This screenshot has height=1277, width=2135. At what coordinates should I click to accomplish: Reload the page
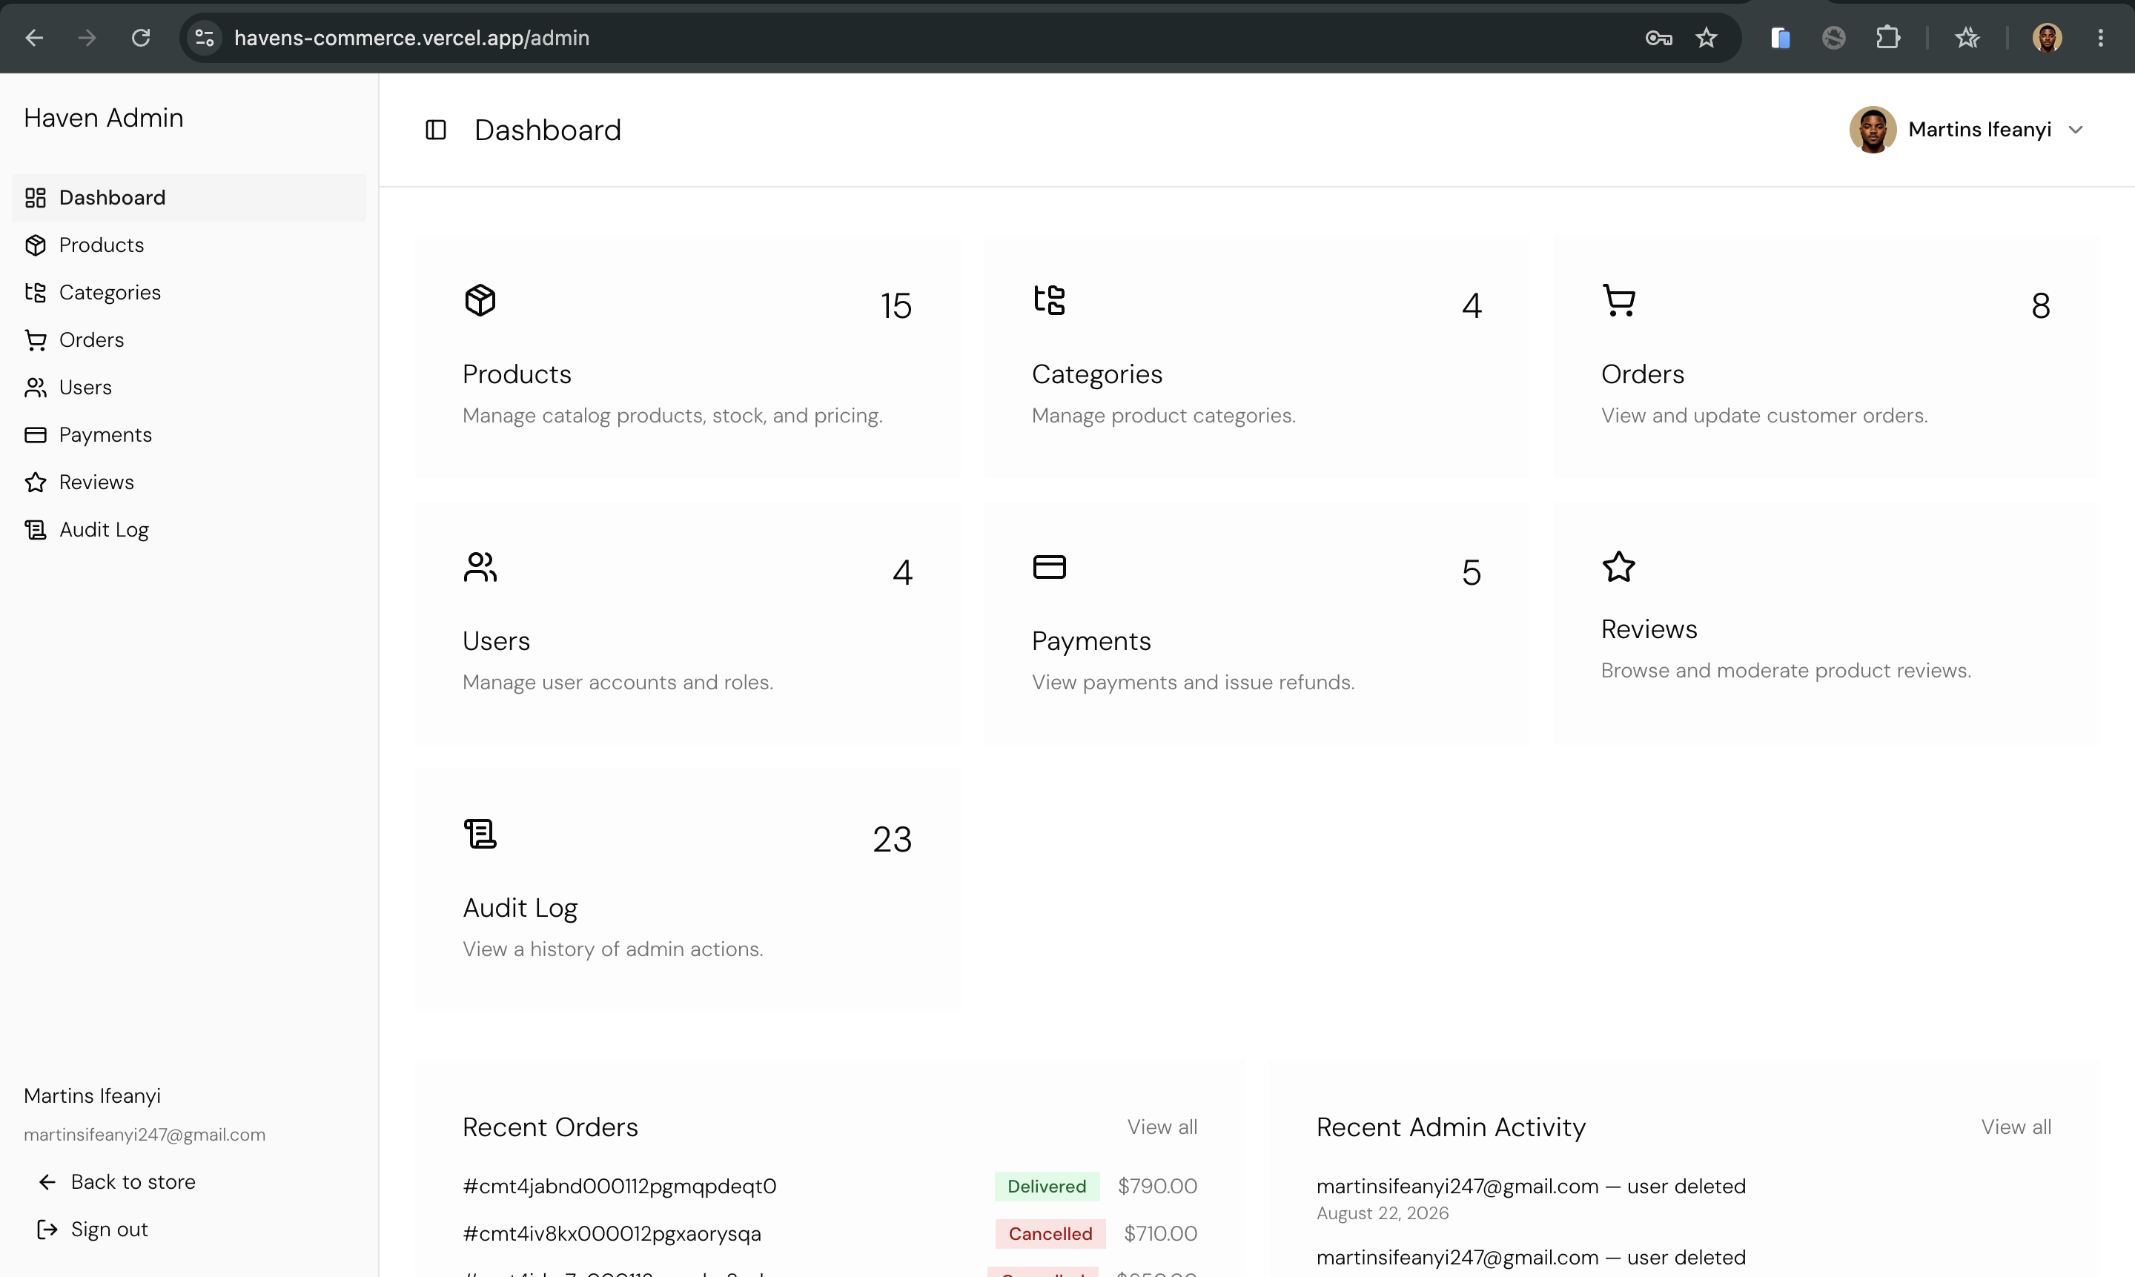[x=140, y=38]
